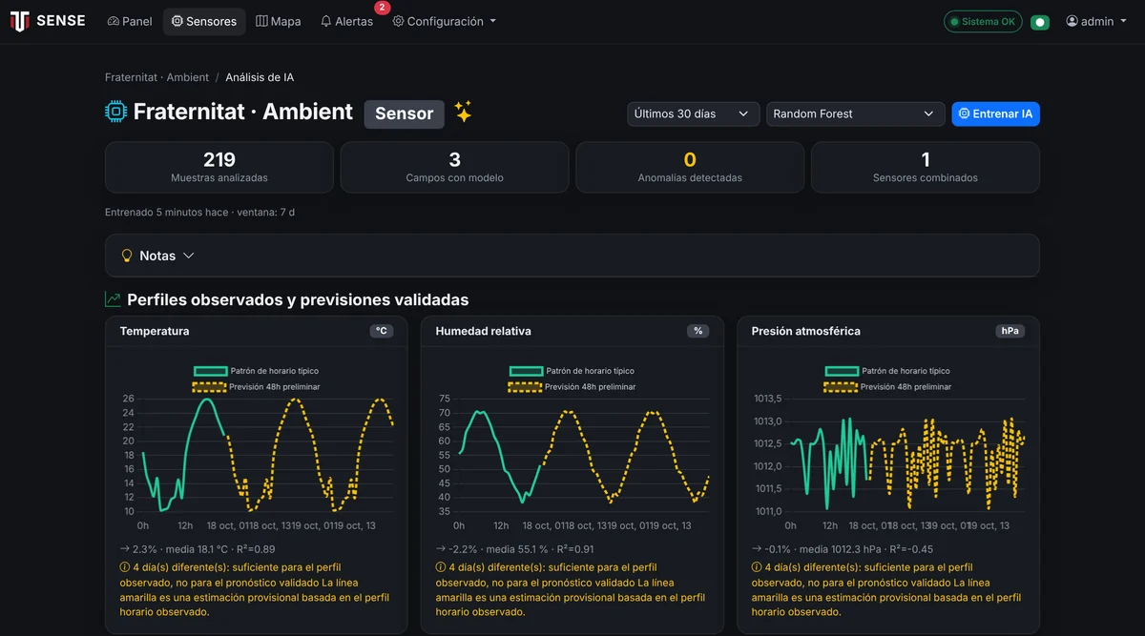The width and height of the screenshot is (1145, 636).
Task: Click the Alertas badge showing 2
Action: pos(382,8)
